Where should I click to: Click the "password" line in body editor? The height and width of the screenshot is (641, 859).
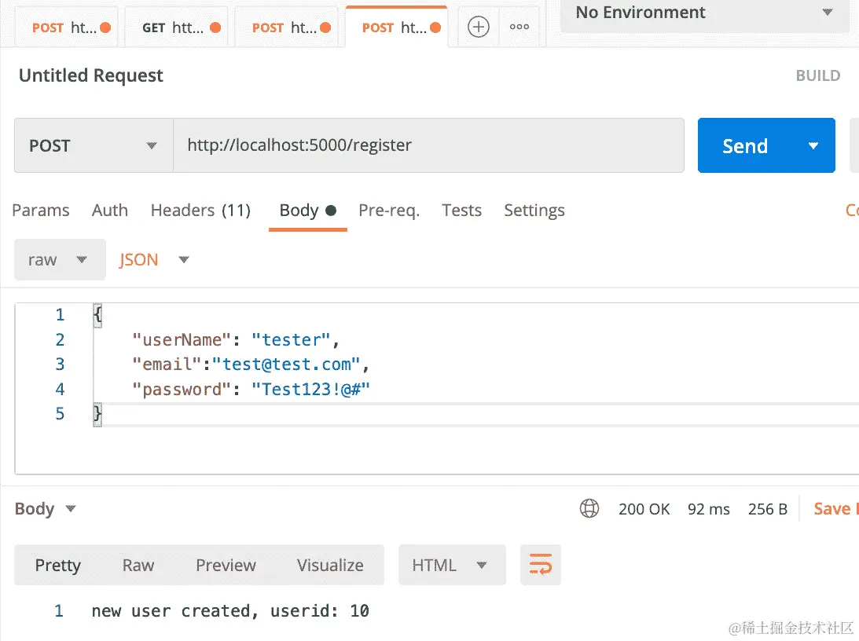click(x=251, y=389)
